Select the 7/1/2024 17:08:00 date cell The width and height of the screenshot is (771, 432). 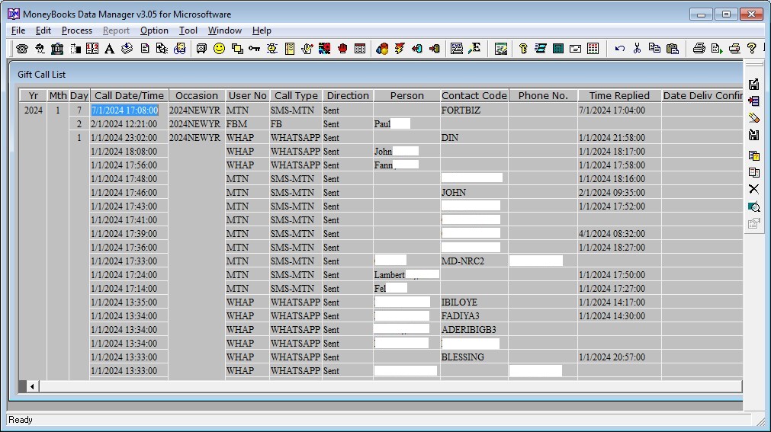click(x=124, y=110)
